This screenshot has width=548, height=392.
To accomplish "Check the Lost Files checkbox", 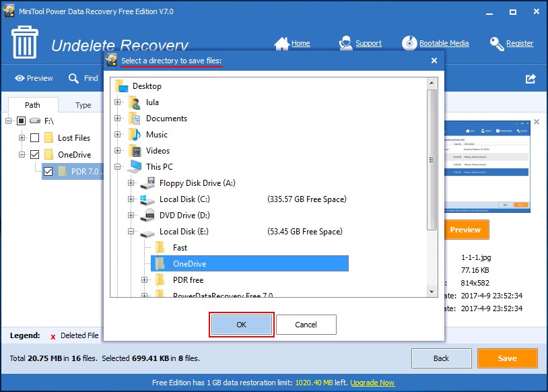I will click(34, 138).
